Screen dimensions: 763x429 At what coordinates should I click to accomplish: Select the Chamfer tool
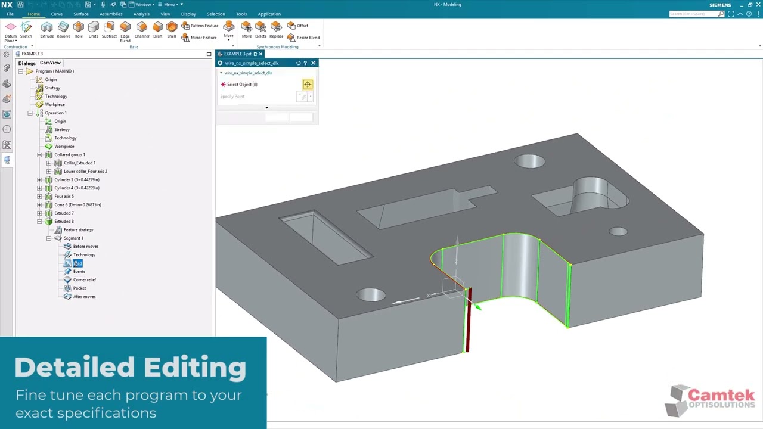[x=142, y=30]
